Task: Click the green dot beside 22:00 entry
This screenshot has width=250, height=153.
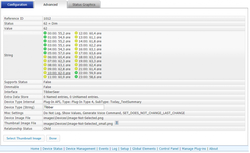Action: [76, 73]
